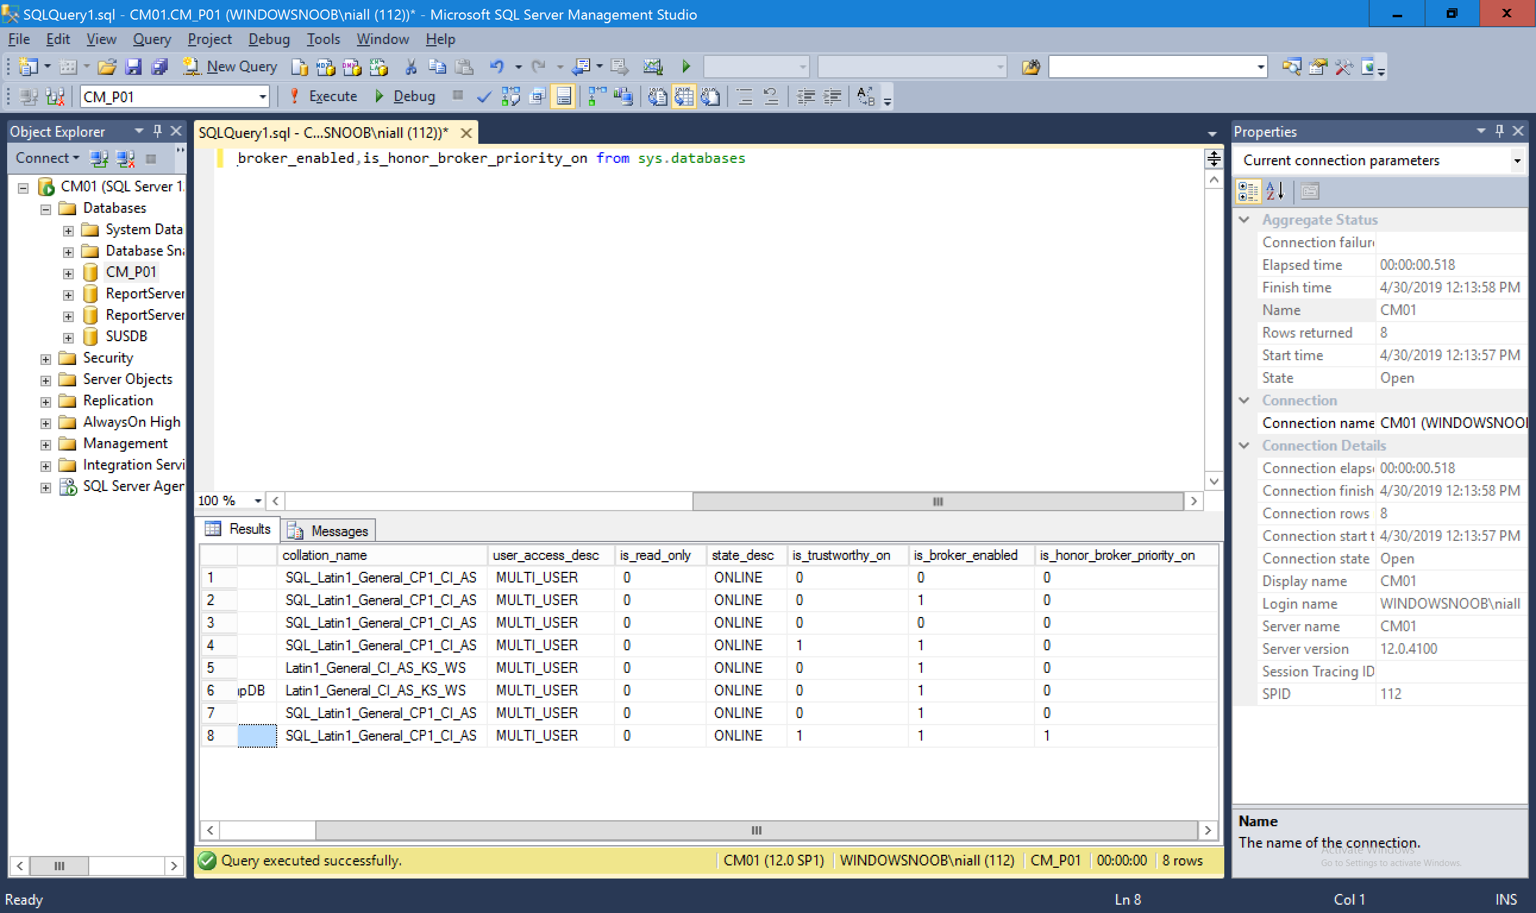1536x913 pixels.
Task: Click the Debug button
Action: click(x=405, y=97)
